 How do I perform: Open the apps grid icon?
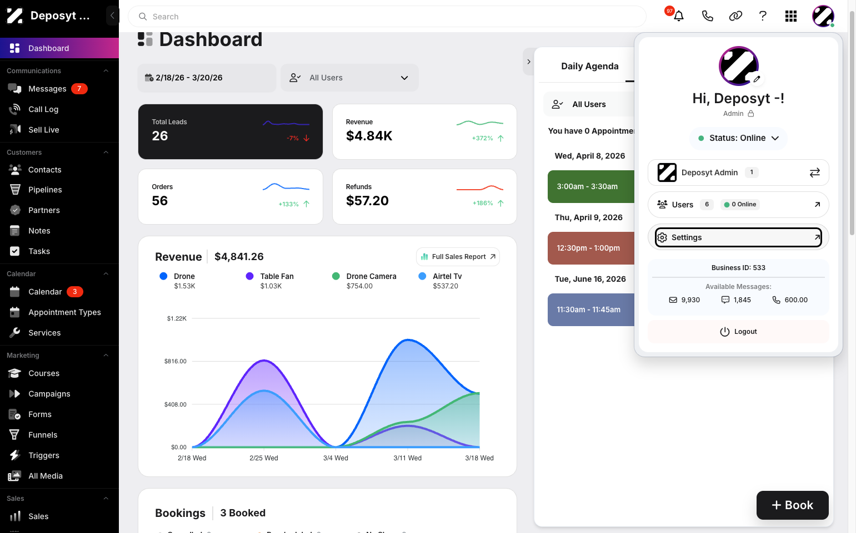[791, 16]
